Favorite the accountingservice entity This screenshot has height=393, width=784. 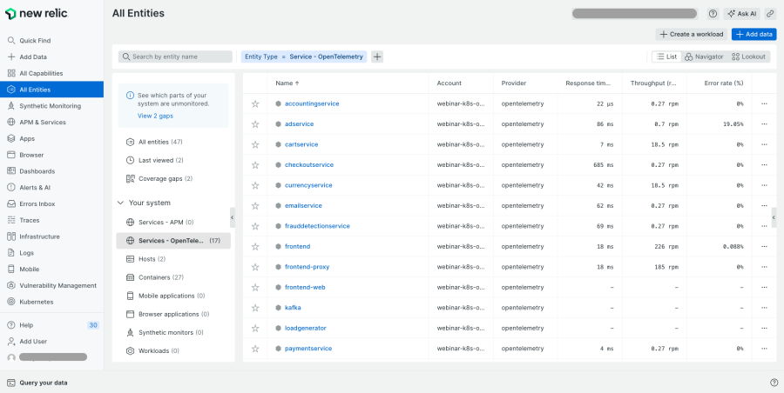255,103
